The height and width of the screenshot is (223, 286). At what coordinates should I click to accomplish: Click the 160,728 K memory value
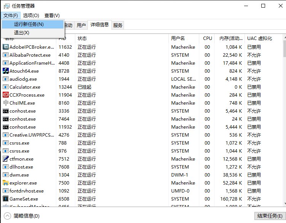231,199
